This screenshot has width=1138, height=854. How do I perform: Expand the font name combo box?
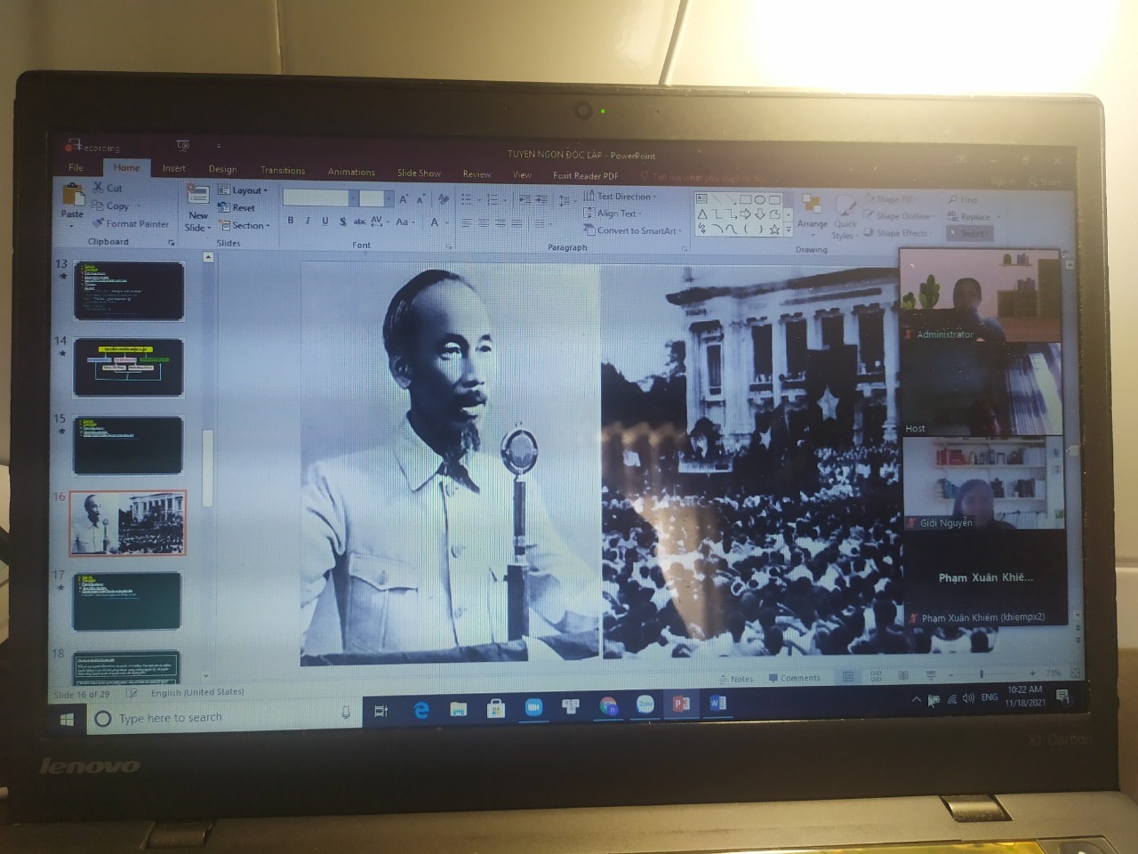[x=354, y=198]
